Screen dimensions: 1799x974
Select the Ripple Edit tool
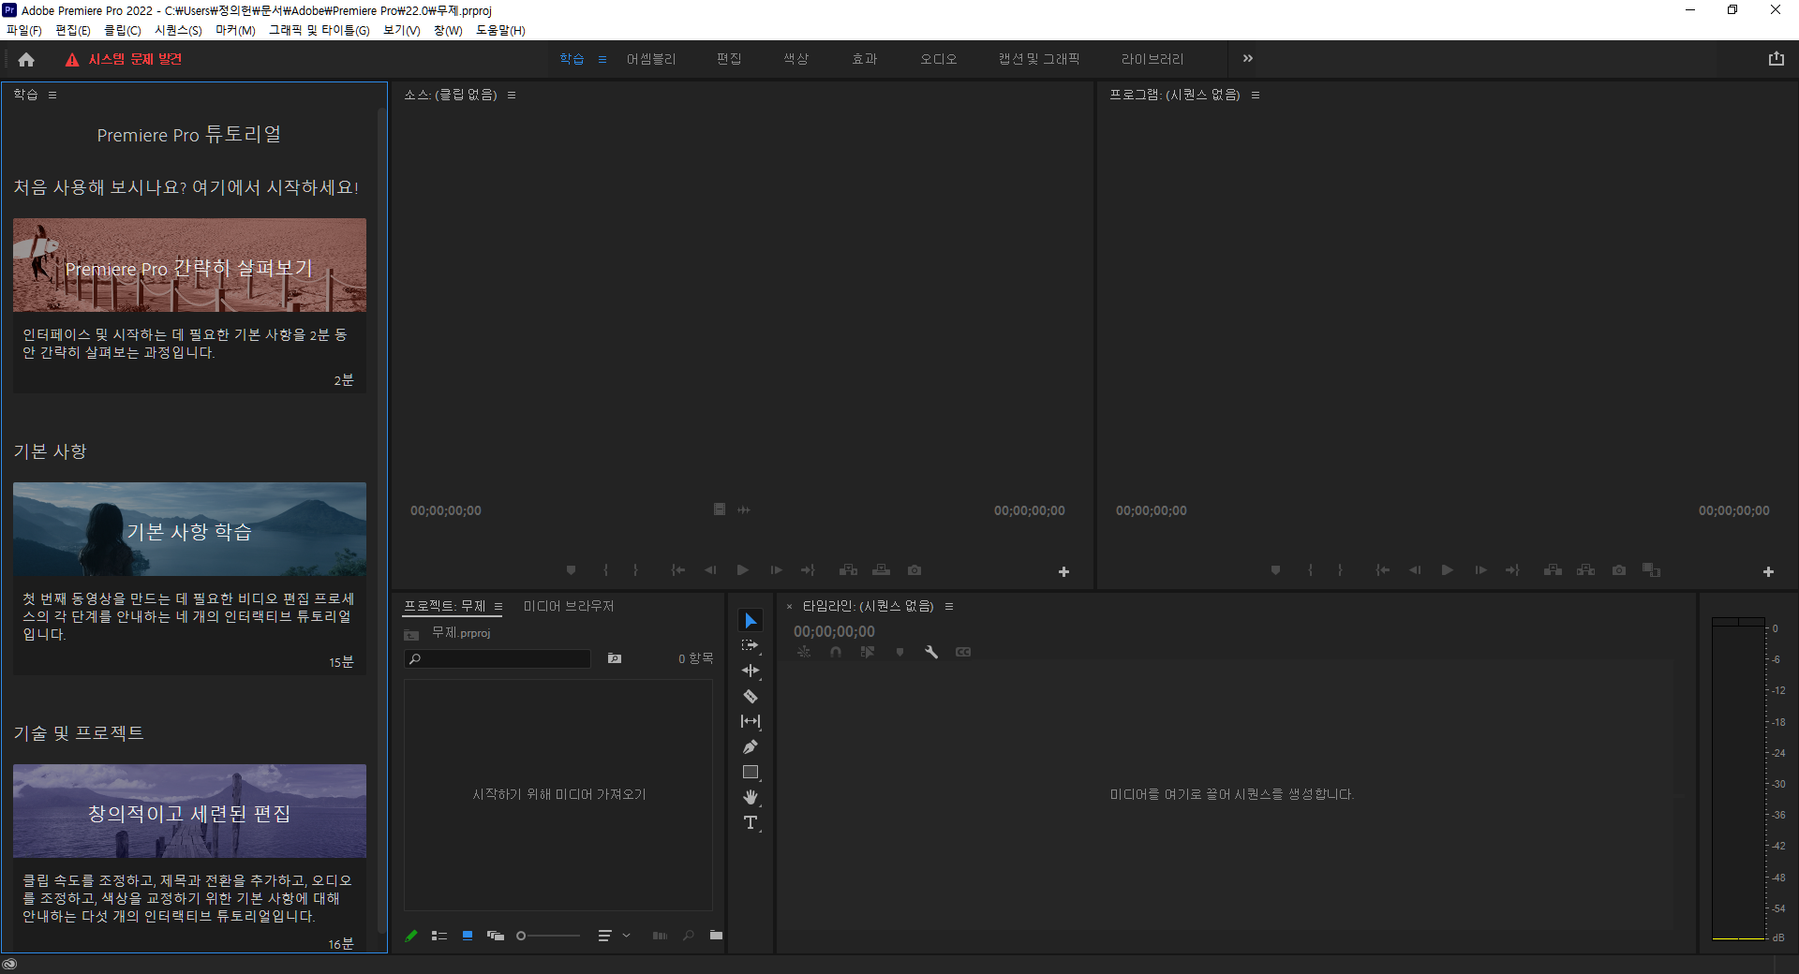(751, 671)
